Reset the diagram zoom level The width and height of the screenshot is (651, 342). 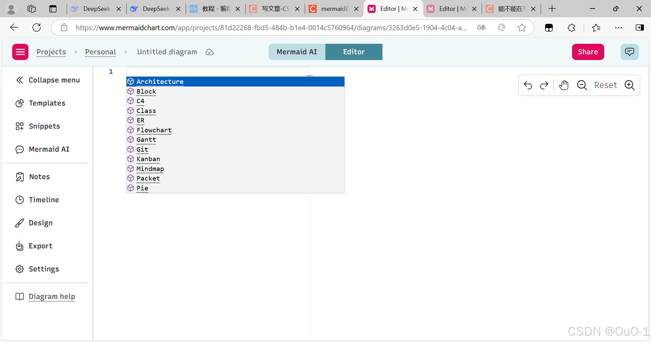(606, 85)
